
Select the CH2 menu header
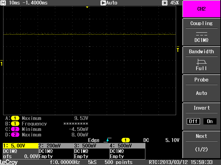tap(201, 9)
